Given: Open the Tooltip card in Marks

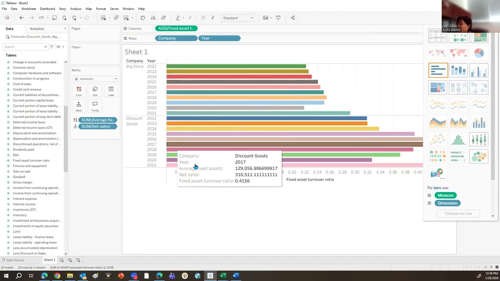Looking at the screenshot, I should coord(95,107).
